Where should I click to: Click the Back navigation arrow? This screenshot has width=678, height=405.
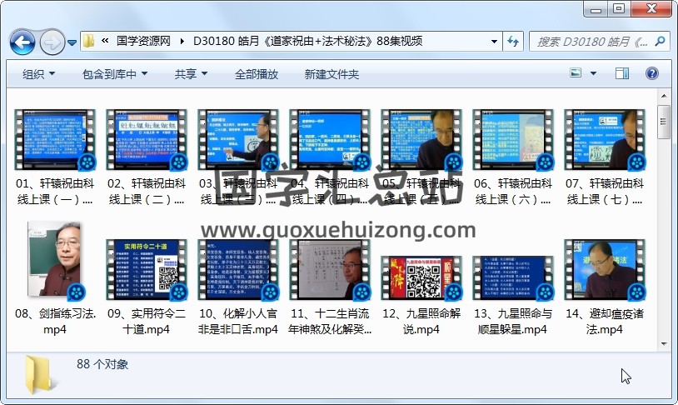[22, 41]
